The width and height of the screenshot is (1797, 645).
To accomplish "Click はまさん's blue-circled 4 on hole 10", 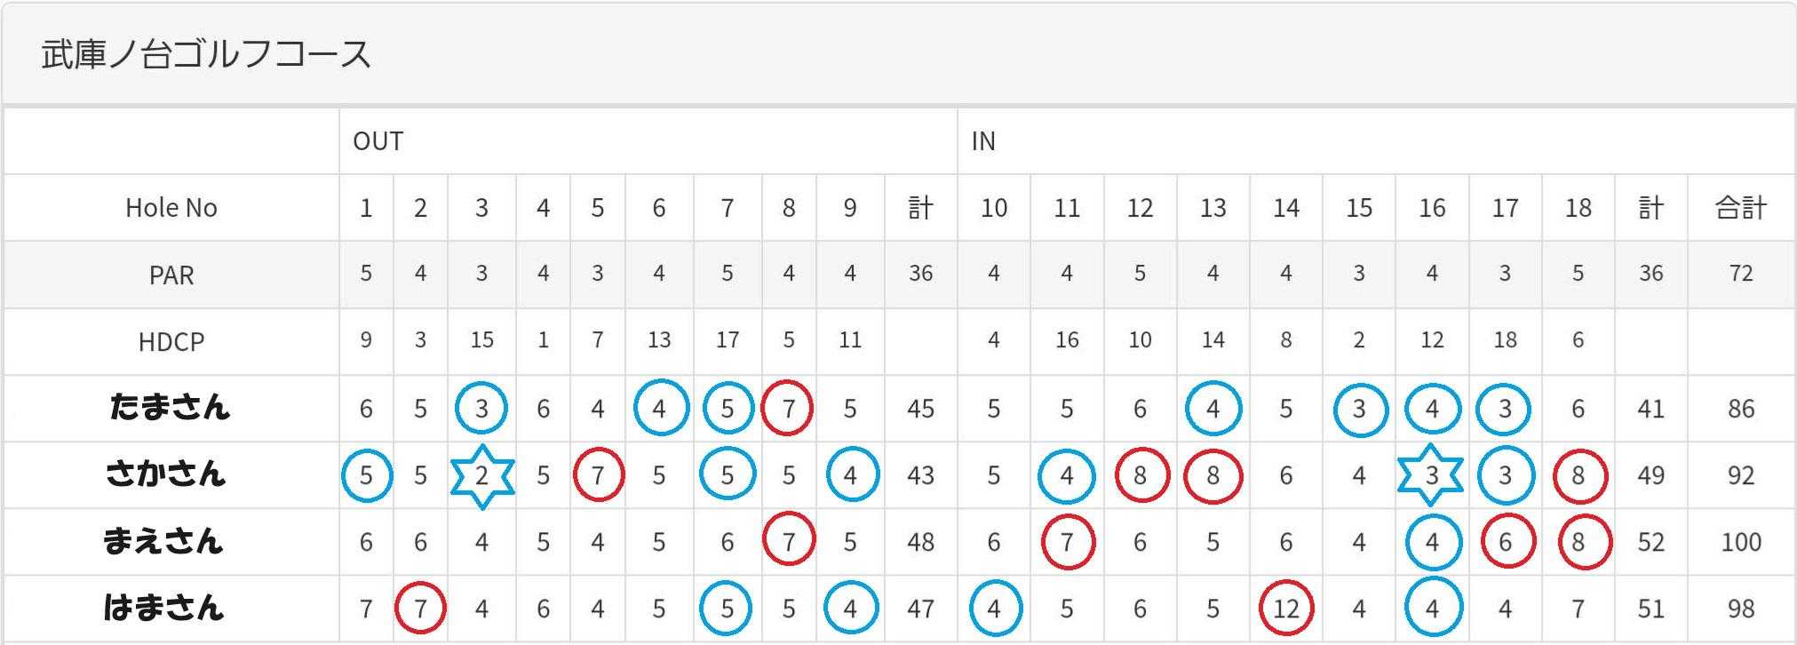I will [x=994, y=609].
